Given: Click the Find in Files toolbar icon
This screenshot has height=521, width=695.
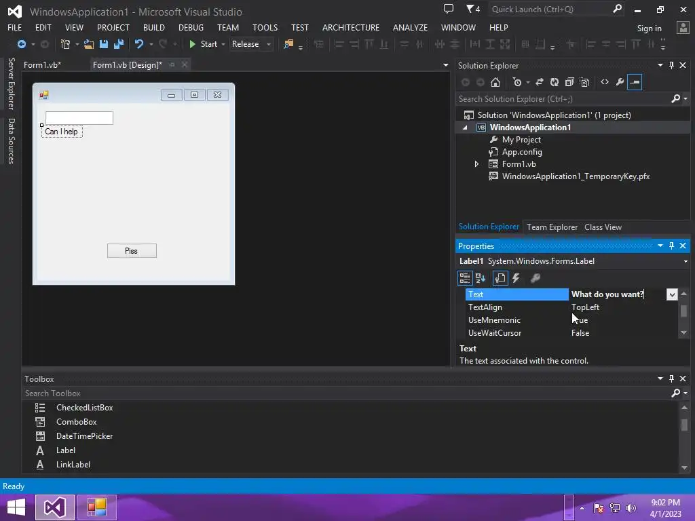Looking at the screenshot, I should [288, 44].
